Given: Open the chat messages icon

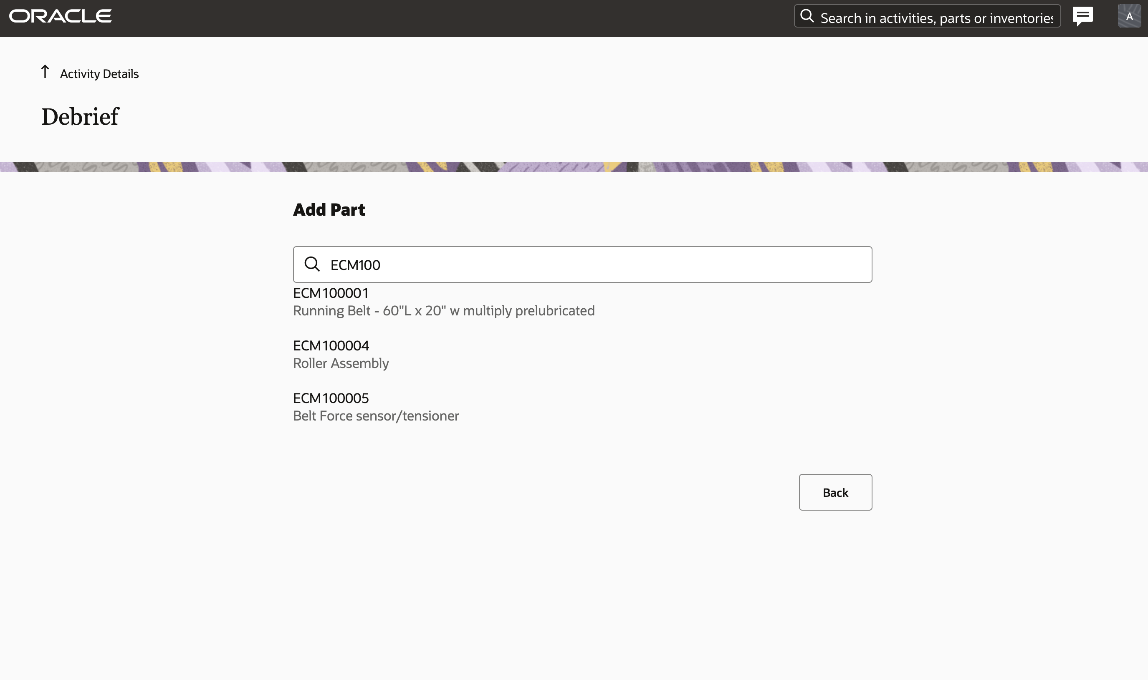Looking at the screenshot, I should (x=1083, y=17).
